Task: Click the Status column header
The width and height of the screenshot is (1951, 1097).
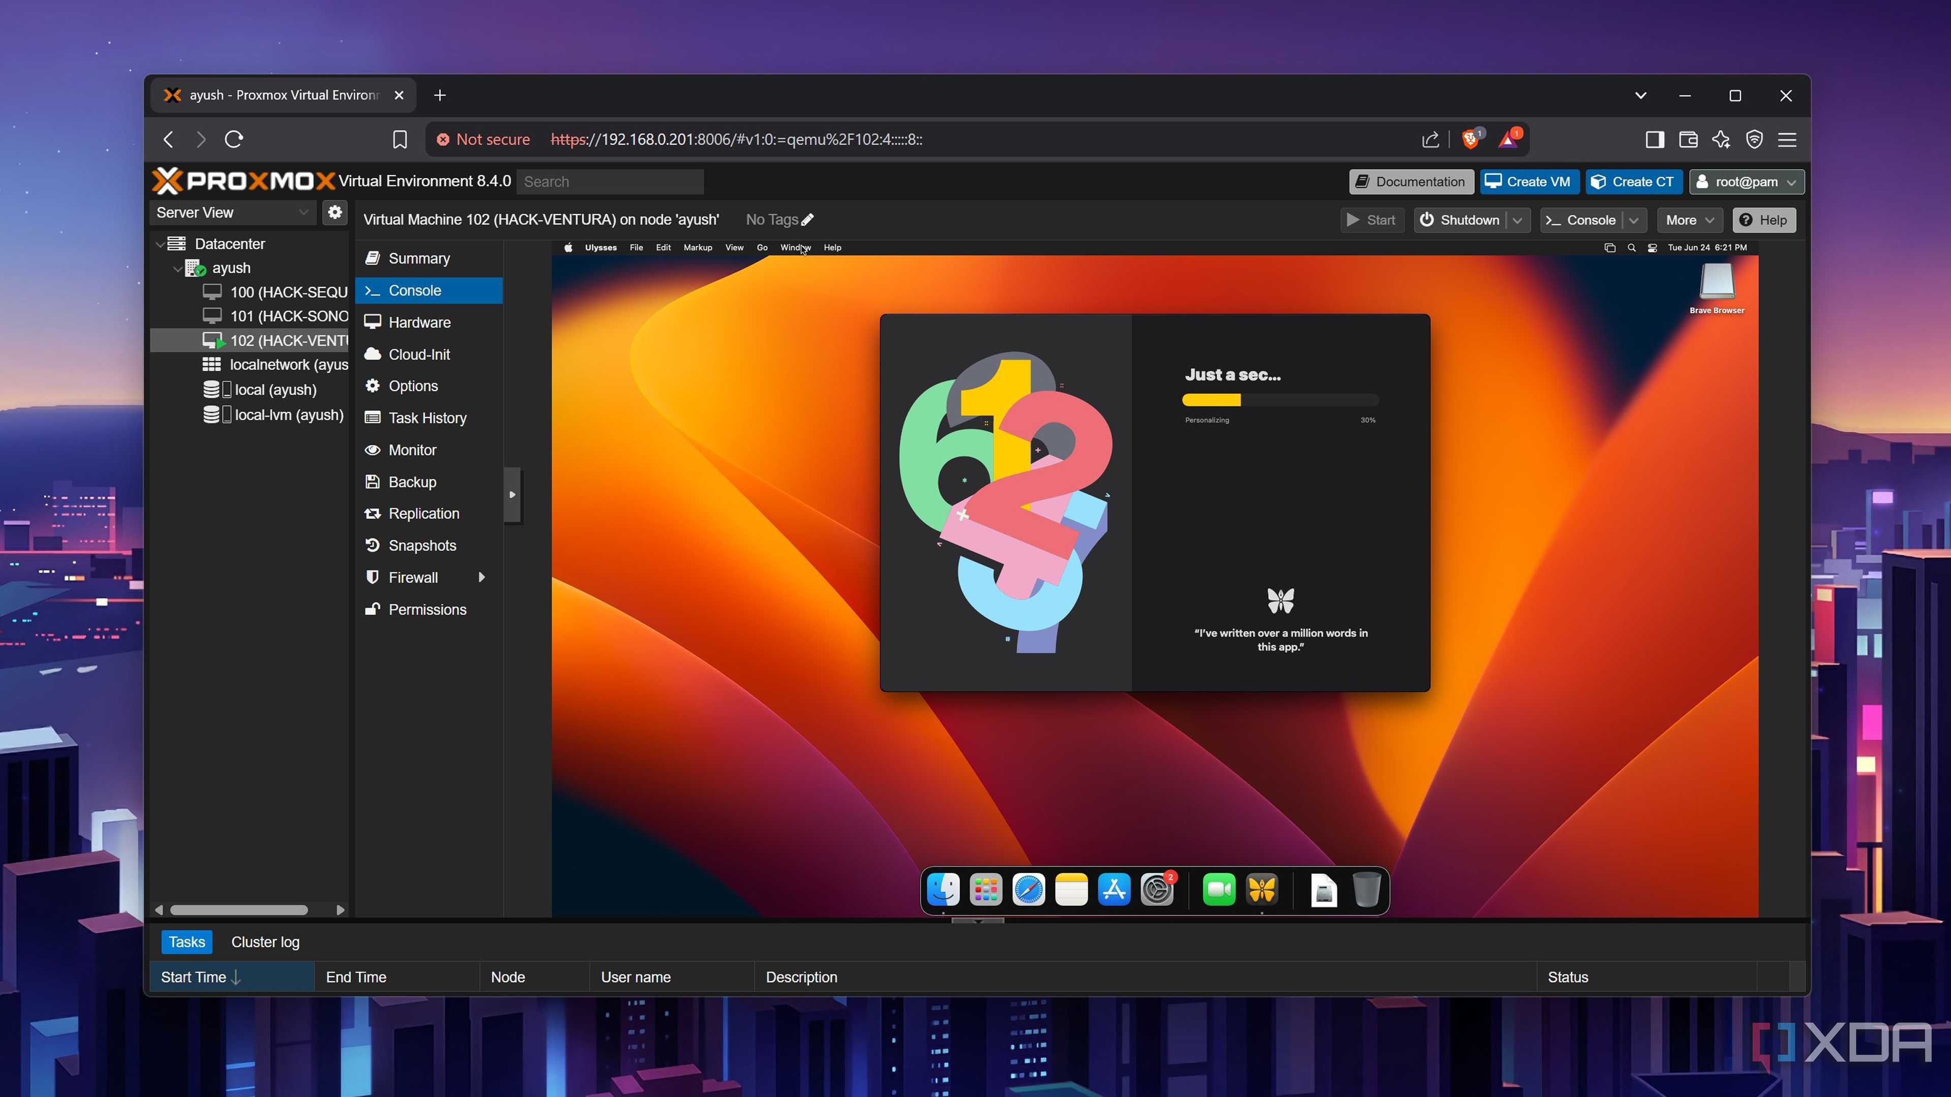Action: pyautogui.click(x=1647, y=977)
